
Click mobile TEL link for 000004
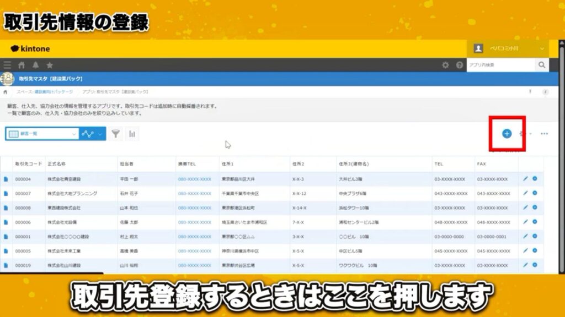point(195,179)
